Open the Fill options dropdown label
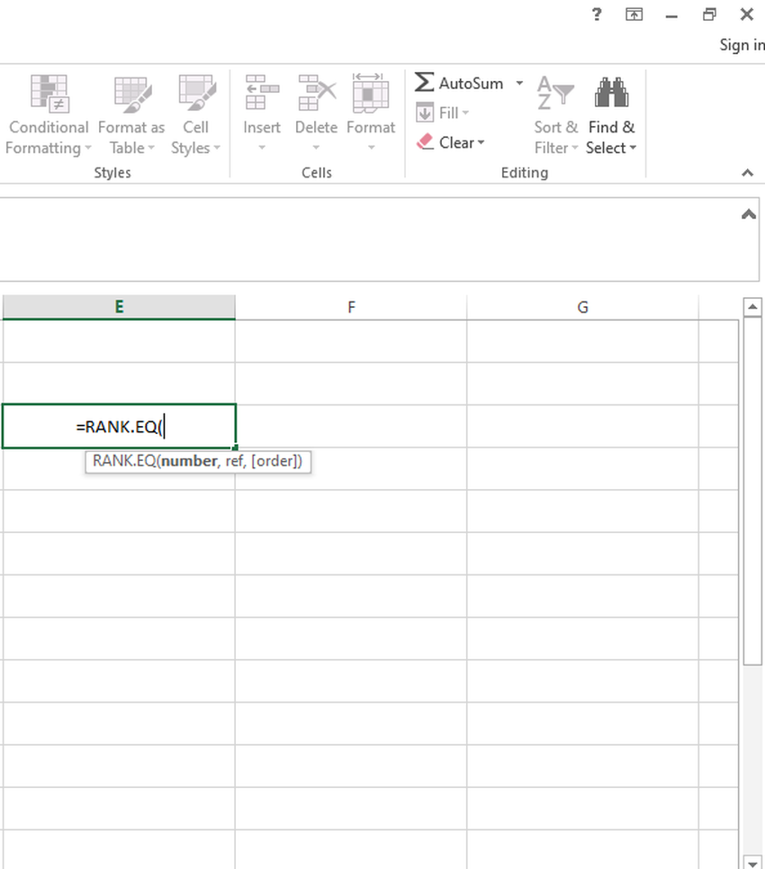Image resolution: width=765 pixels, height=869 pixels. click(x=454, y=113)
